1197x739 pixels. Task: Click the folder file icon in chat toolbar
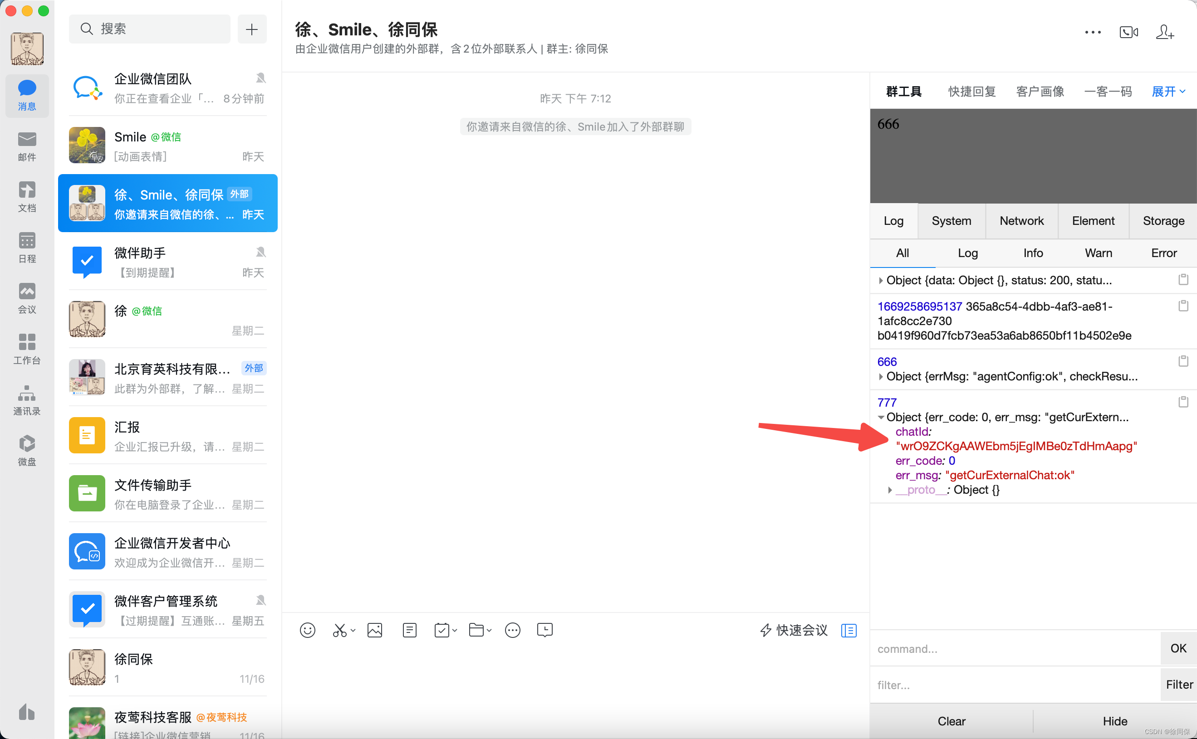click(x=476, y=630)
